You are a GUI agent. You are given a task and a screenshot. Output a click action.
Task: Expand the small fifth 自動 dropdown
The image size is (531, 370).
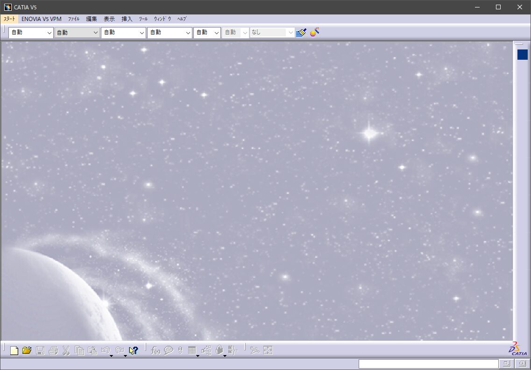pos(216,33)
